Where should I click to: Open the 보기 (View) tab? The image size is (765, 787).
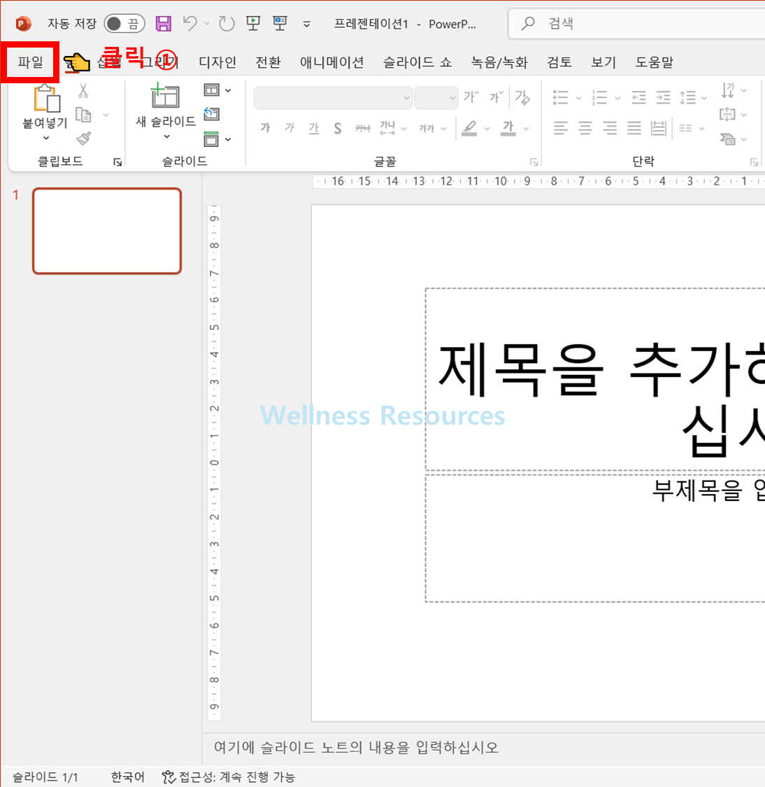[603, 62]
